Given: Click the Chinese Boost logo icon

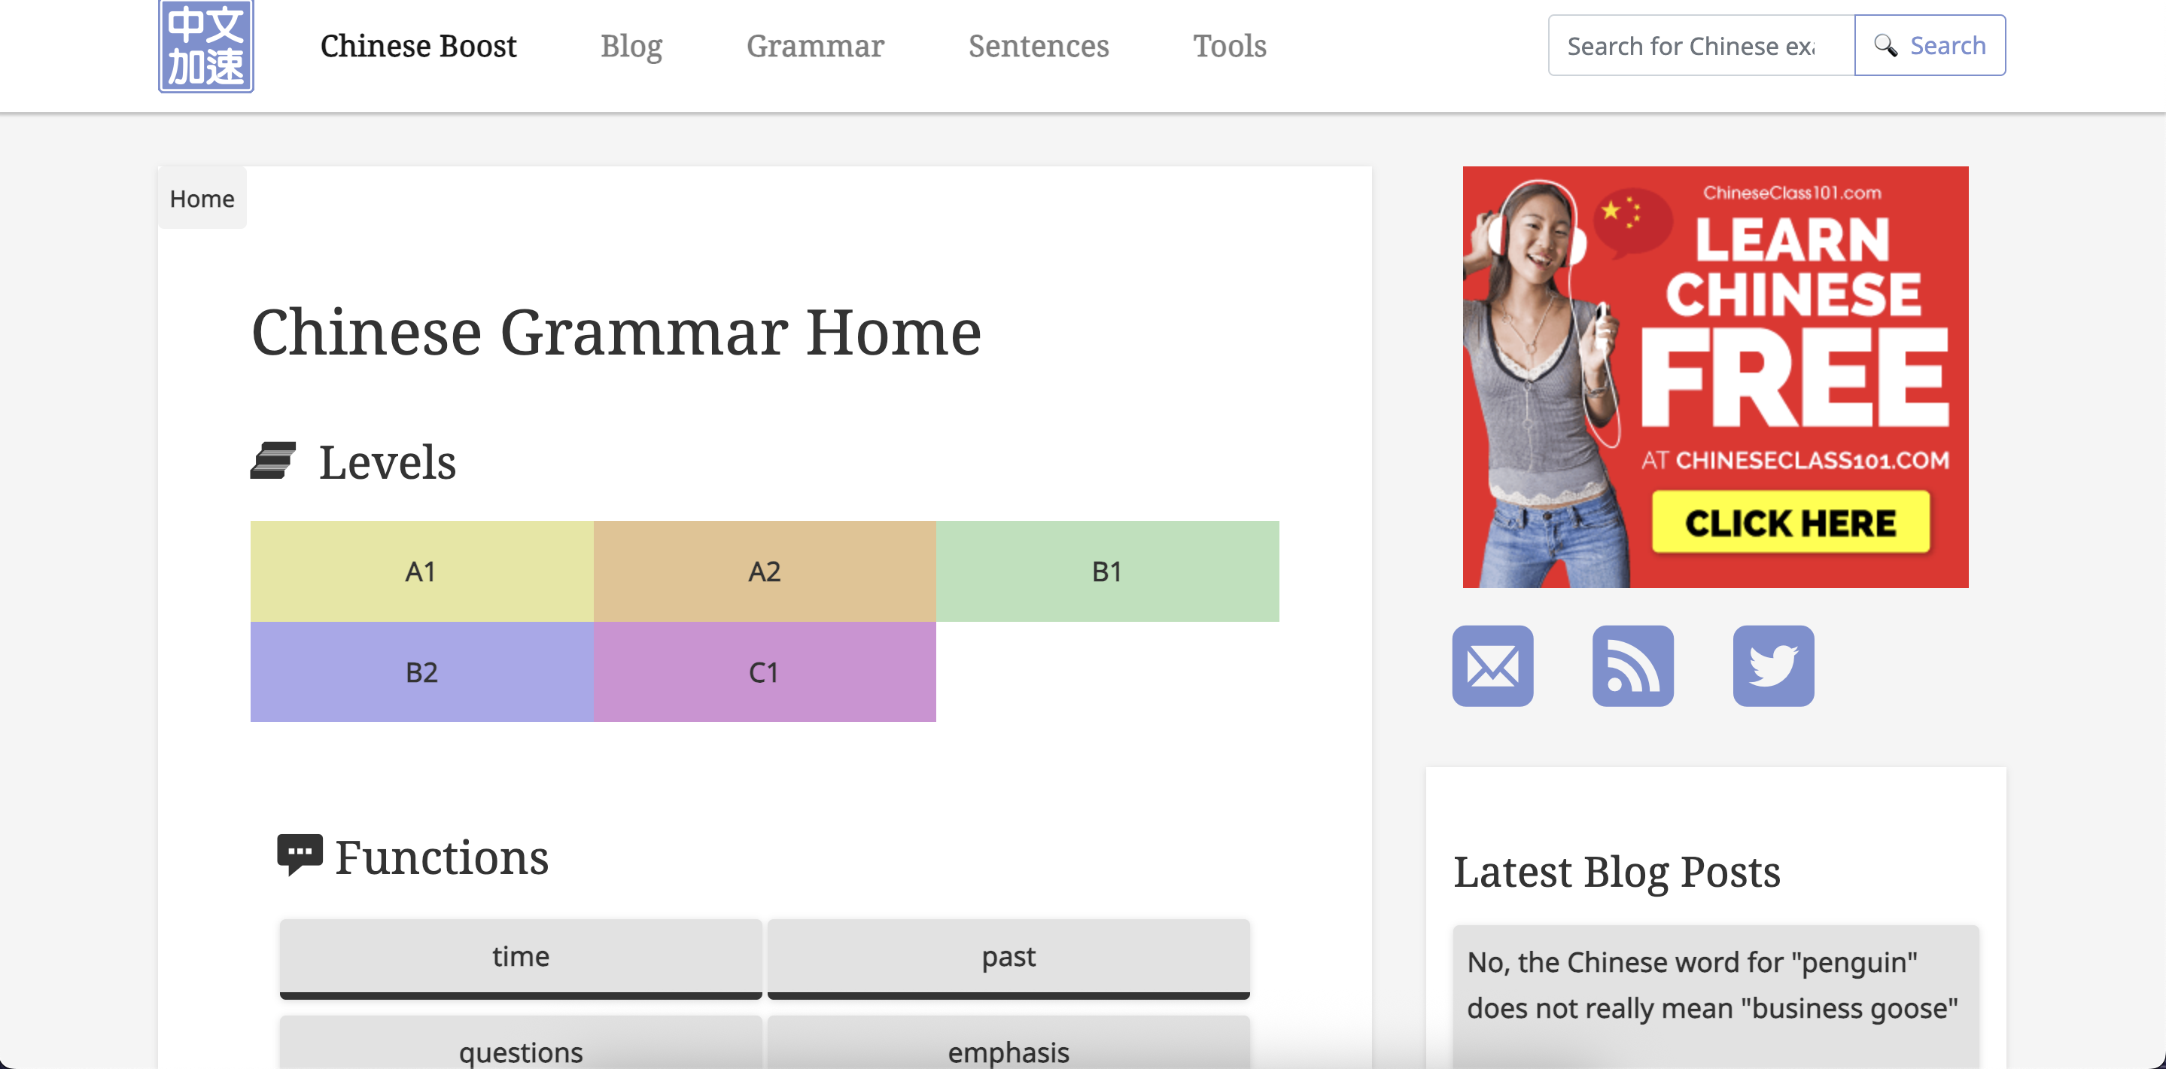Looking at the screenshot, I should click(x=206, y=46).
